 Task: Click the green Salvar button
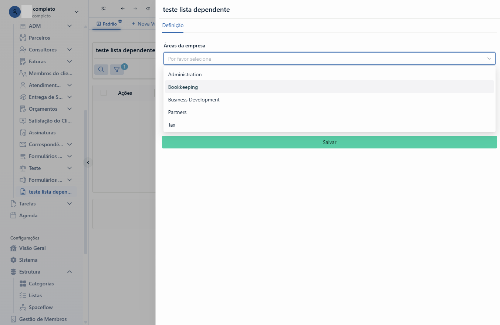tap(330, 142)
